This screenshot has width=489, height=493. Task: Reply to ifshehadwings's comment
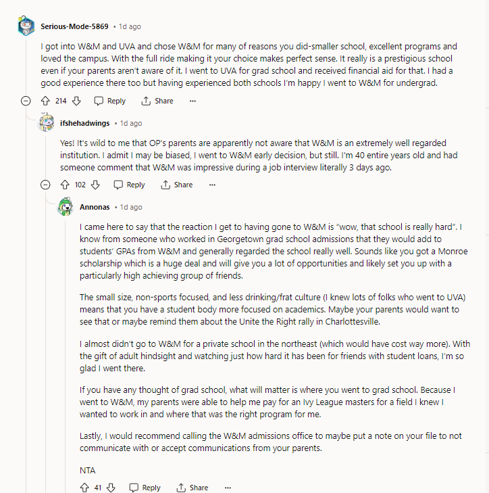coord(129,185)
